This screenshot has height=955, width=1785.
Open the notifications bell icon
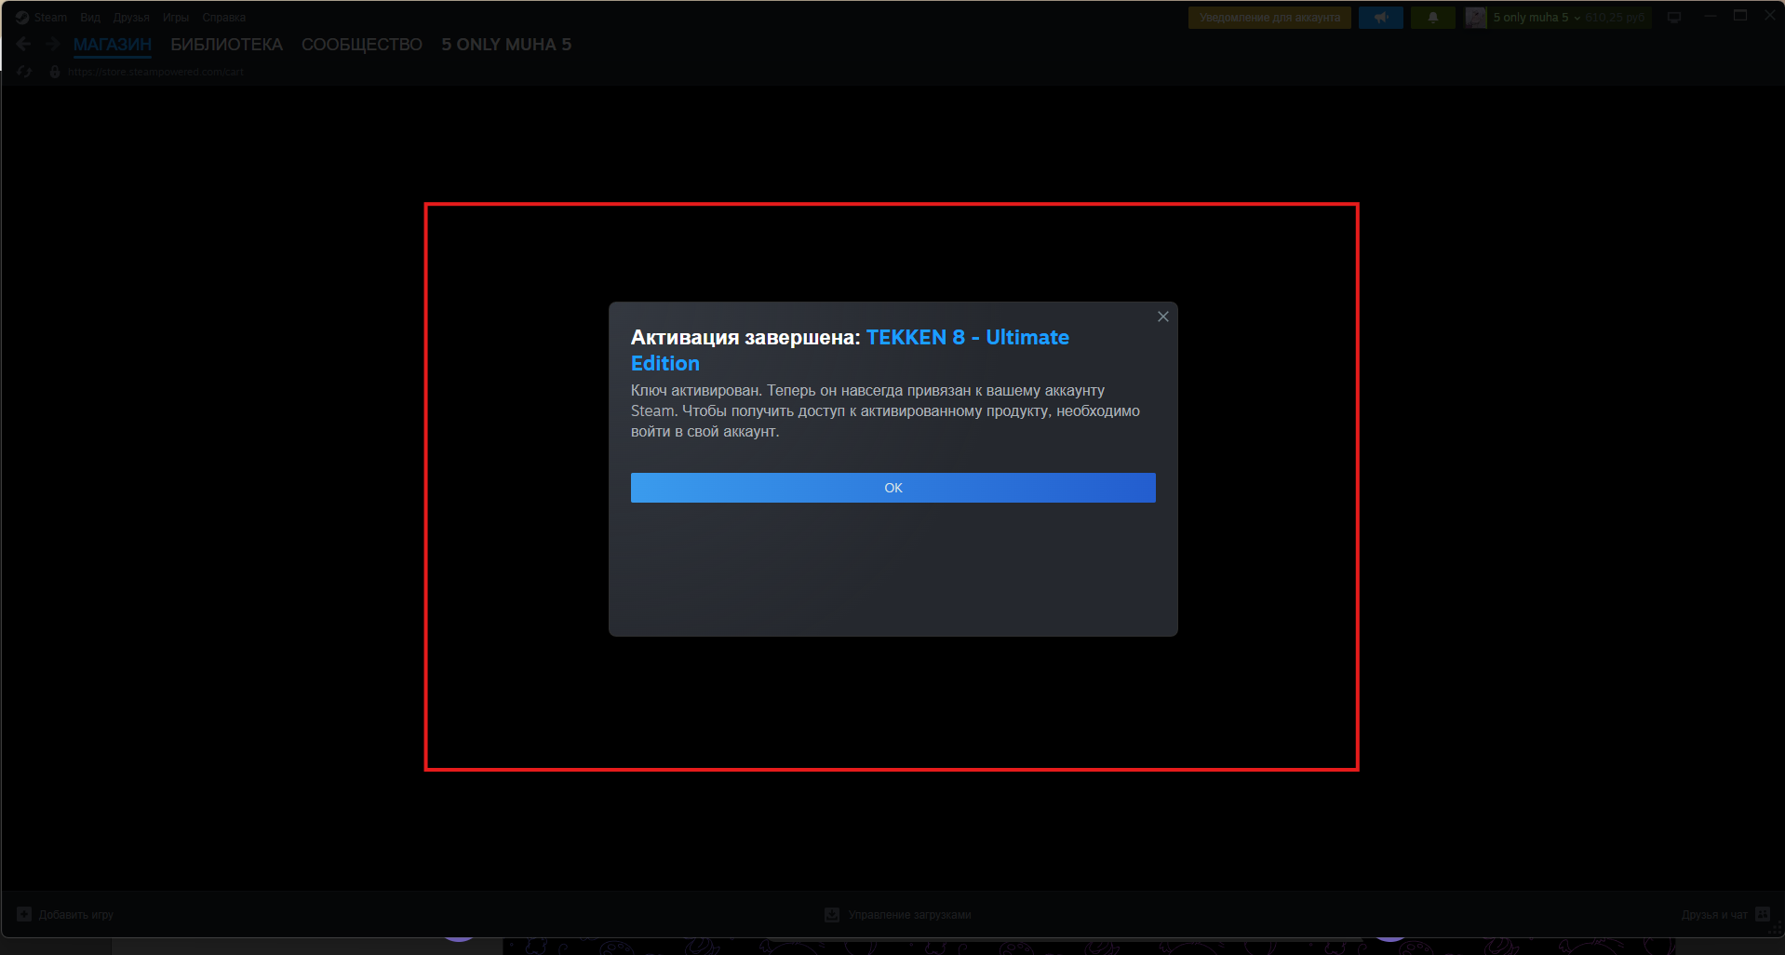(x=1433, y=18)
